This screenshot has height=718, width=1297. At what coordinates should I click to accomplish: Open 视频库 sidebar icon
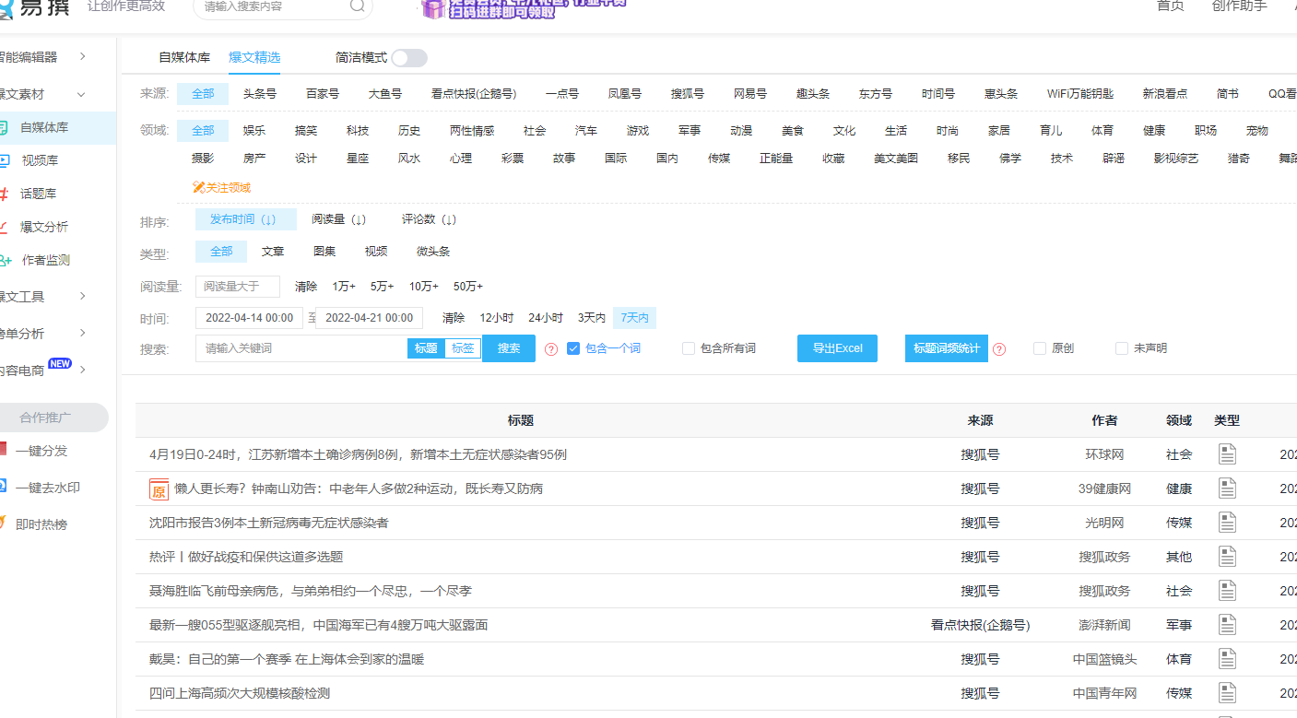(x=4, y=160)
